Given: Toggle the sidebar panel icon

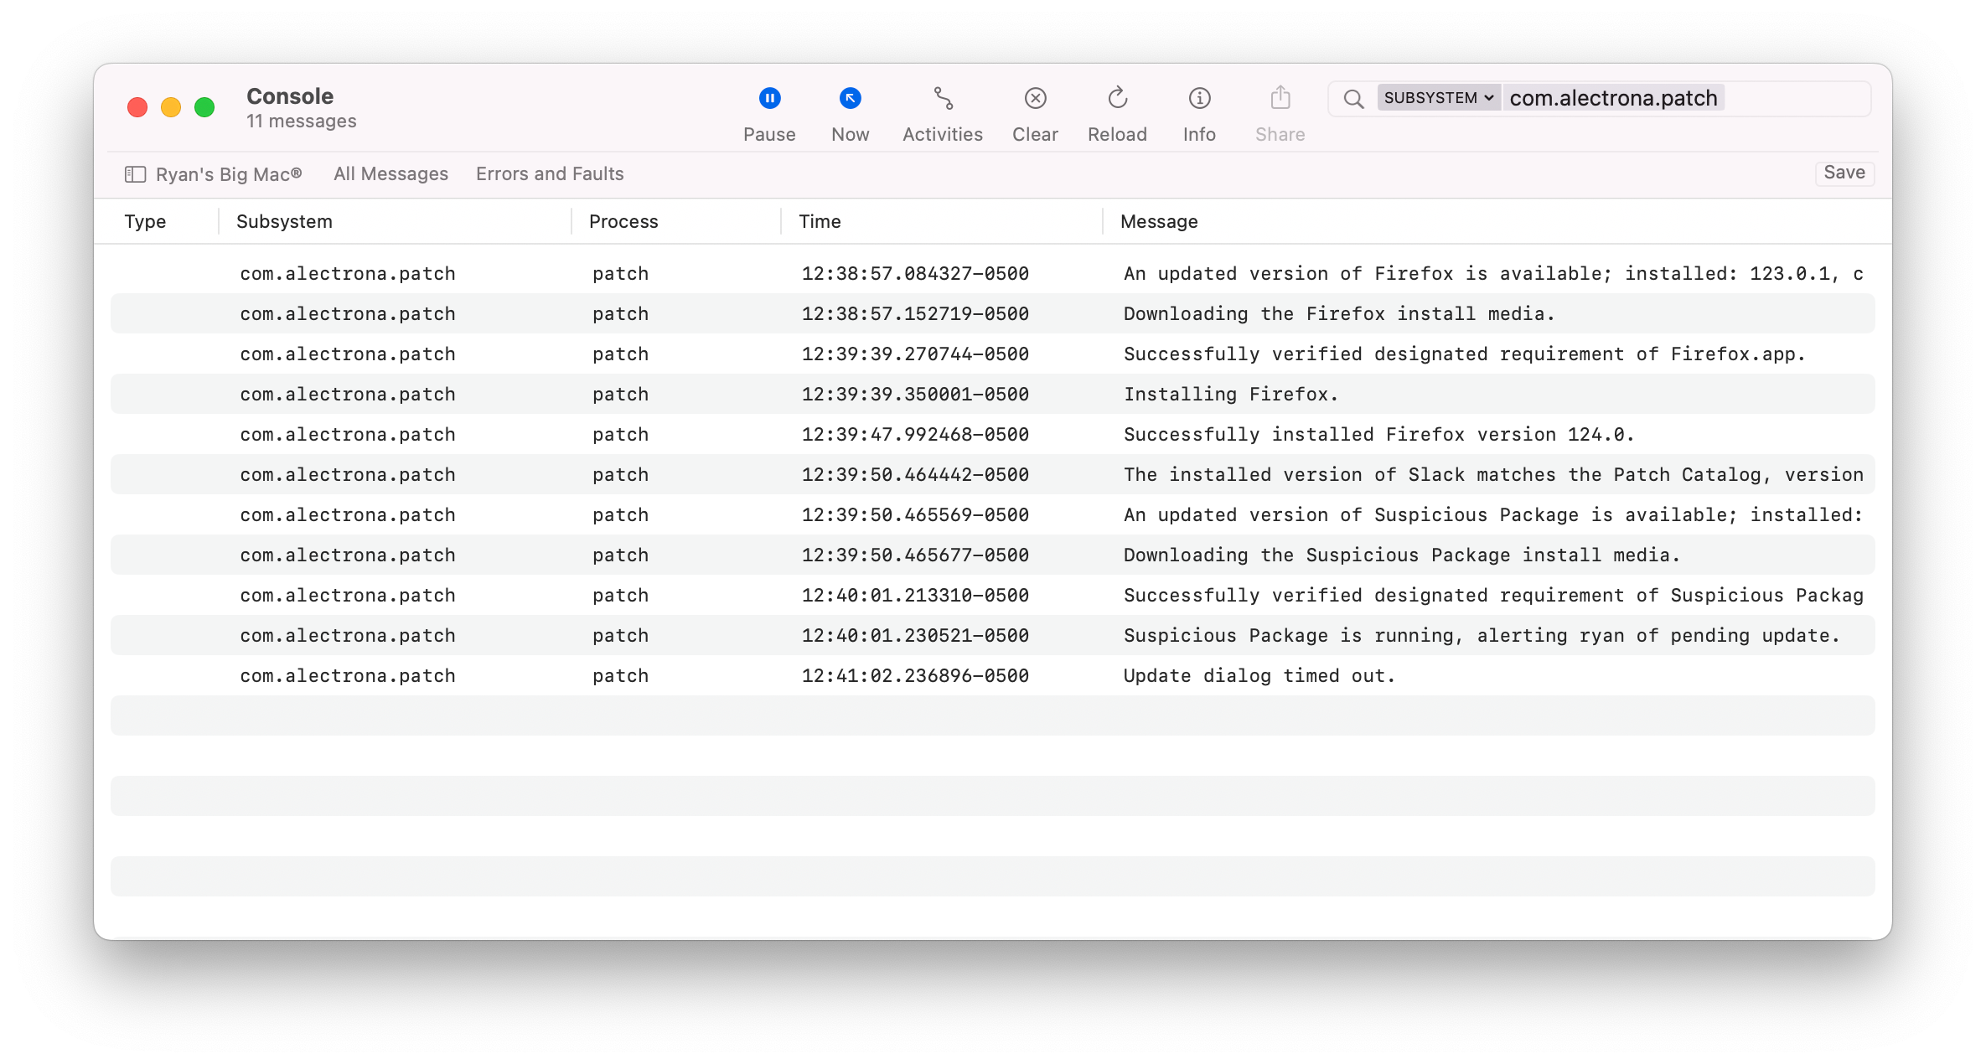Looking at the screenshot, I should (x=135, y=174).
